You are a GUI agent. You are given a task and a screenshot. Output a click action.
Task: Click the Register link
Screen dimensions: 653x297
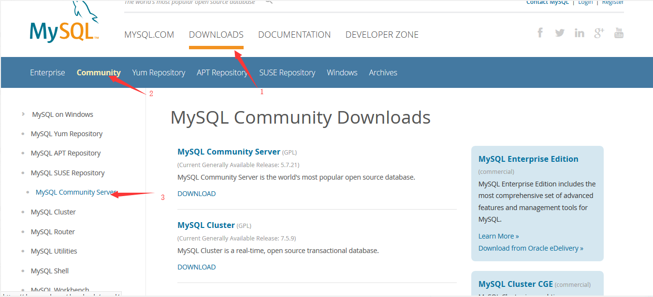click(x=613, y=2)
